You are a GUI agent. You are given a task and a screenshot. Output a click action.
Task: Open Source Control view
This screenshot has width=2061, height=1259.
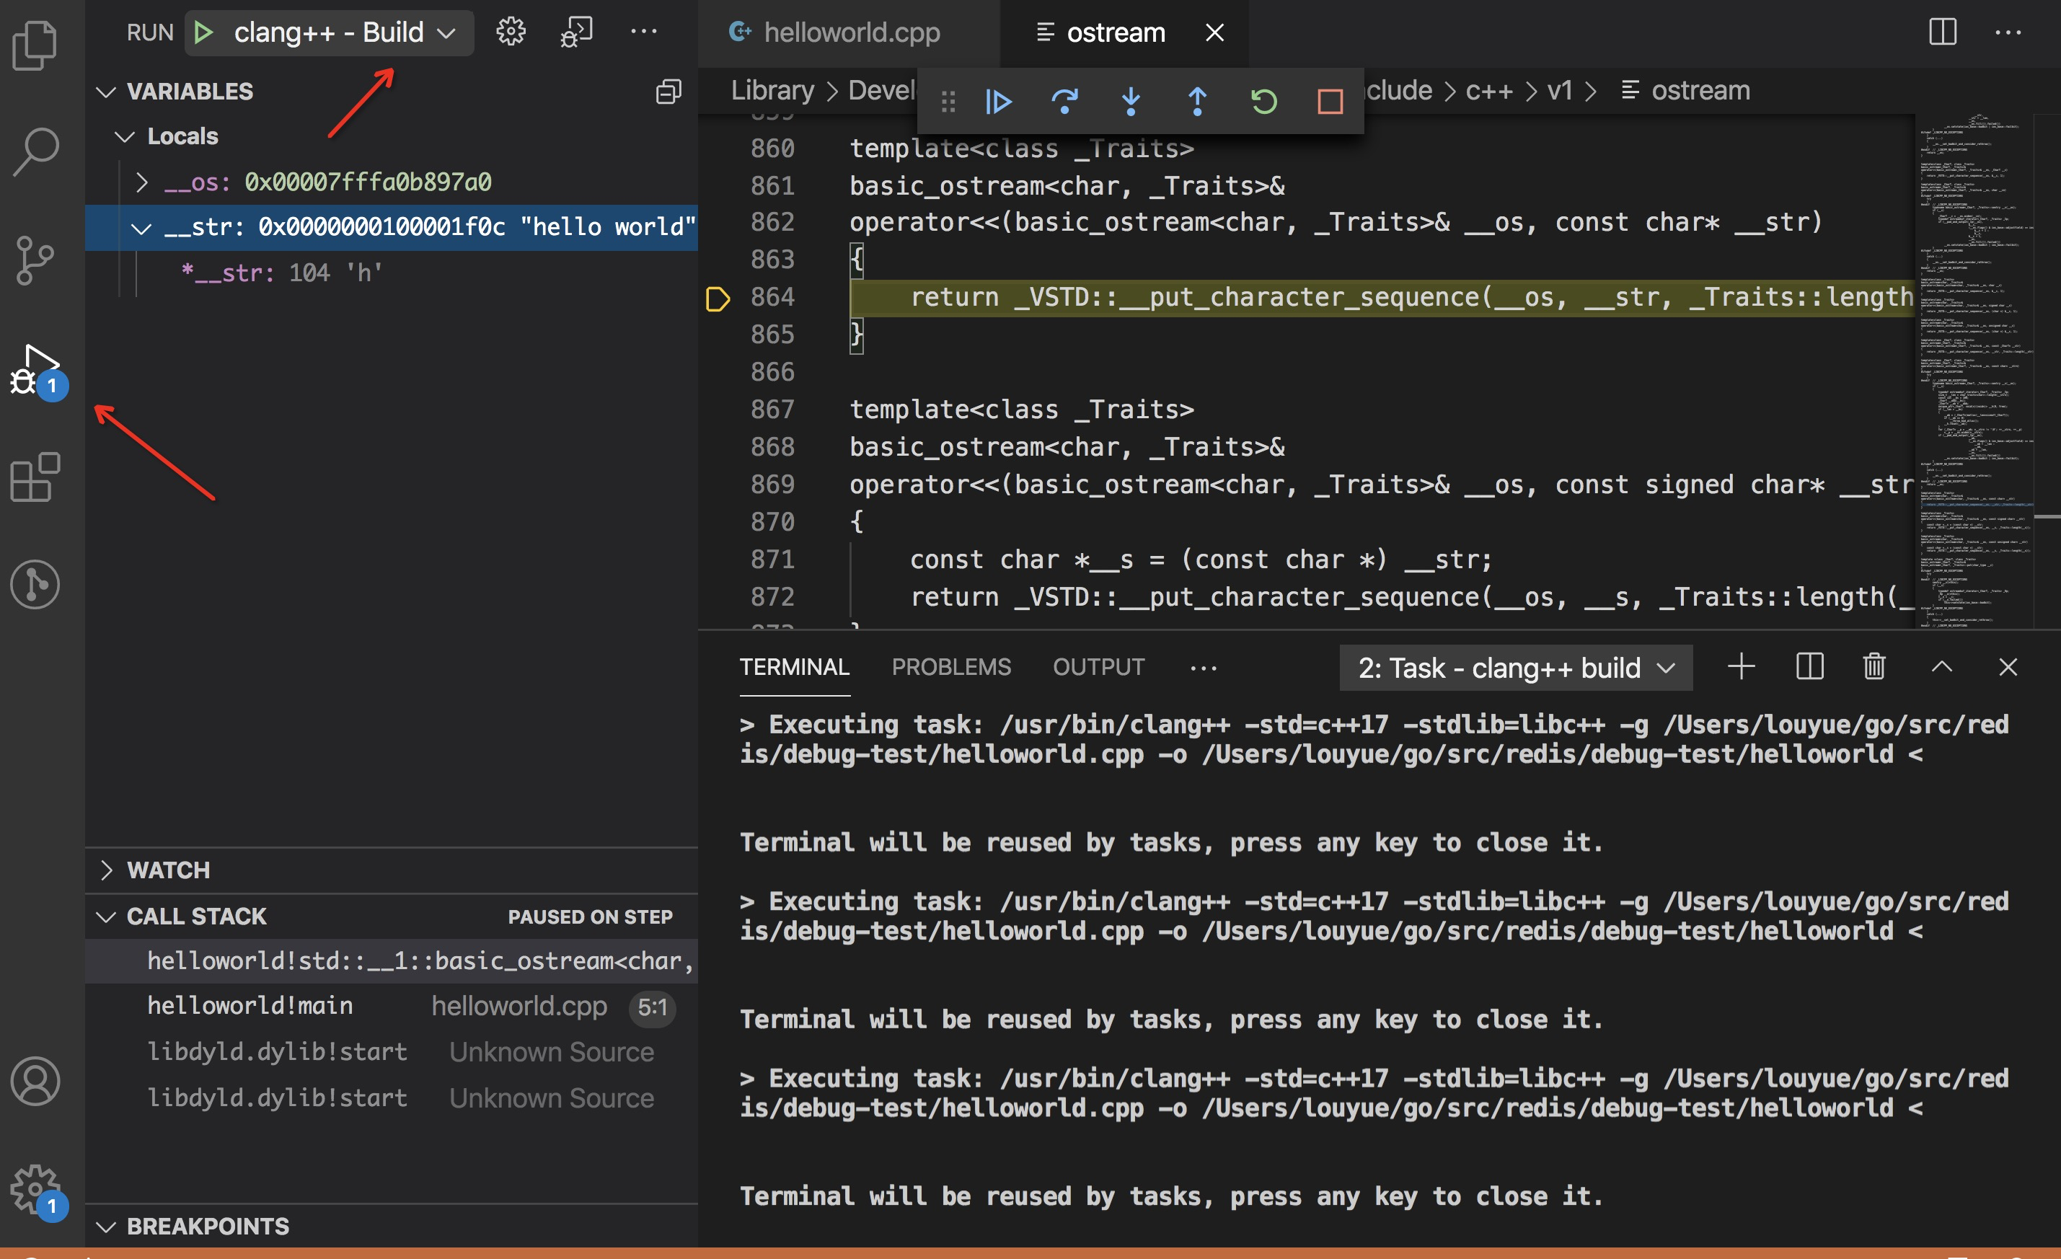(35, 260)
